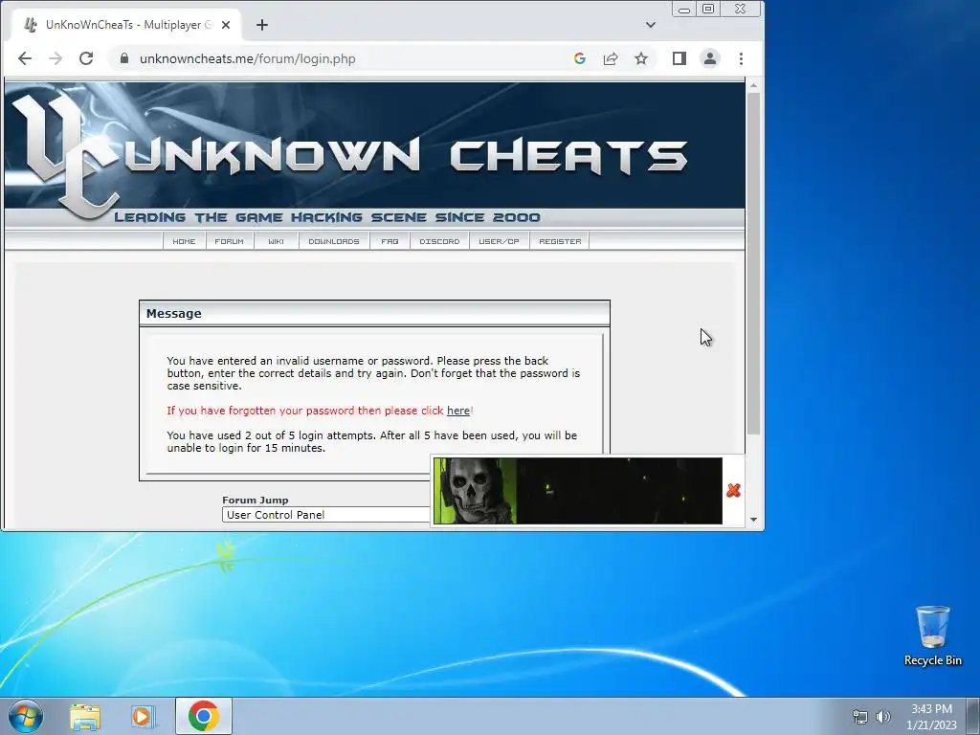Select the Recycle Bin desktop icon
Image resolution: width=980 pixels, height=735 pixels.
(x=932, y=635)
